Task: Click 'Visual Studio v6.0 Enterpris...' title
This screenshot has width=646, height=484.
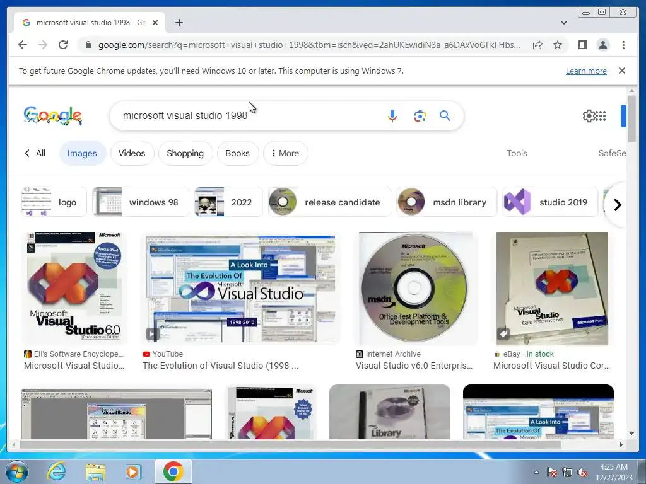Action: click(414, 366)
